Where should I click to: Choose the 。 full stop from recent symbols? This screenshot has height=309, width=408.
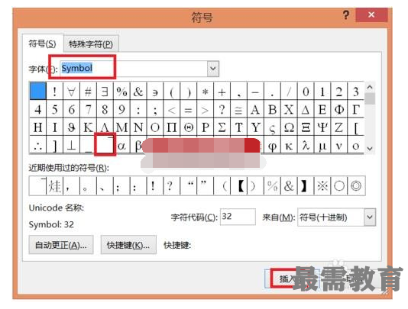88,185
